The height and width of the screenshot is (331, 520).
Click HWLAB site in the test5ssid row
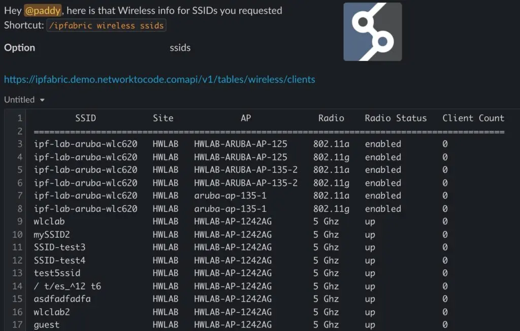click(166, 273)
